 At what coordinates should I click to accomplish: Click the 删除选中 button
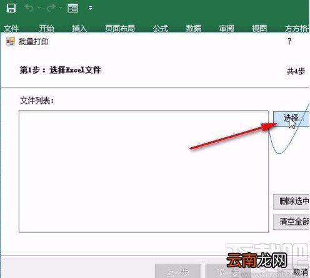click(x=291, y=202)
